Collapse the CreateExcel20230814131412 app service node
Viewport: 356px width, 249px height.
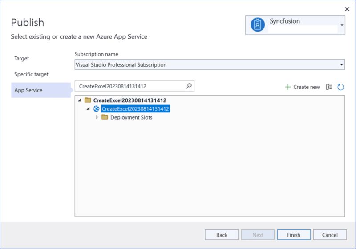88,109
